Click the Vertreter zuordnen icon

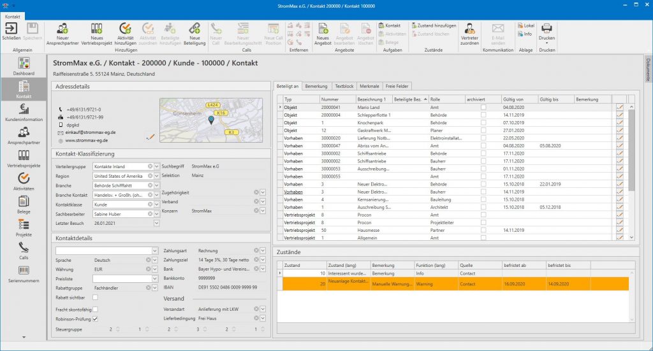coord(469,29)
